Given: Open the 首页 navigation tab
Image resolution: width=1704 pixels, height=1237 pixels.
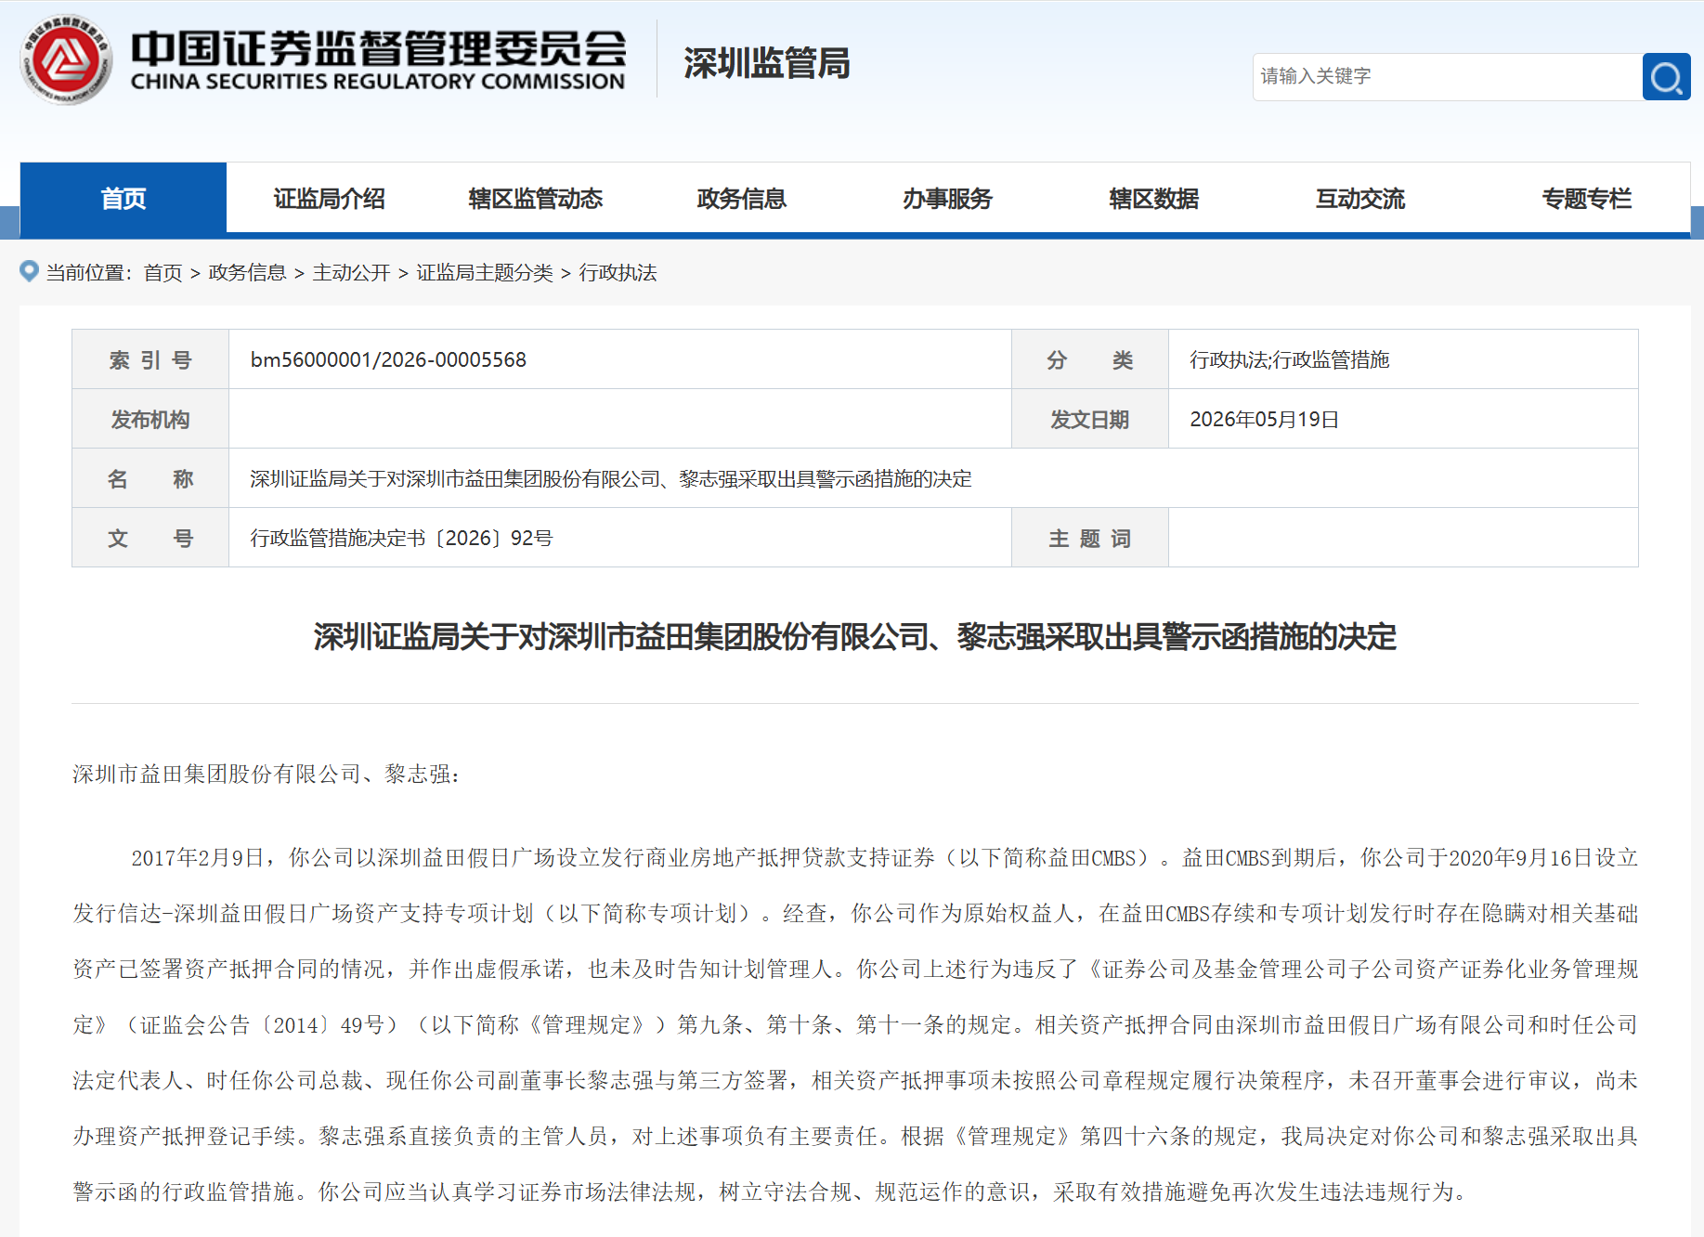Looking at the screenshot, I should 124,198.
